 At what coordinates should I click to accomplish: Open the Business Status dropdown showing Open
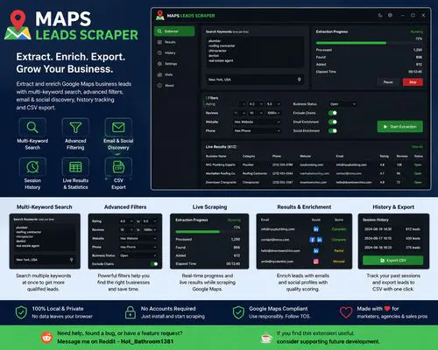[x=343, y=104]
